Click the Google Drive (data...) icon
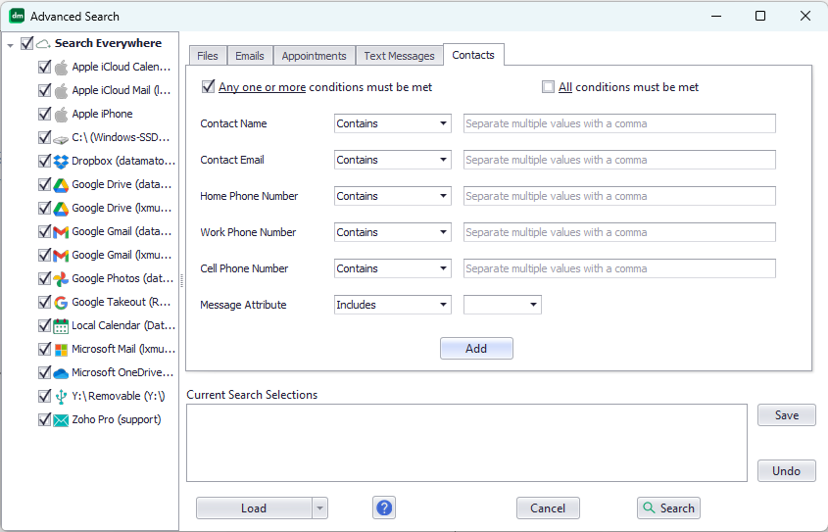The width and height of the screenshot is (828, 532). [62, 185]
